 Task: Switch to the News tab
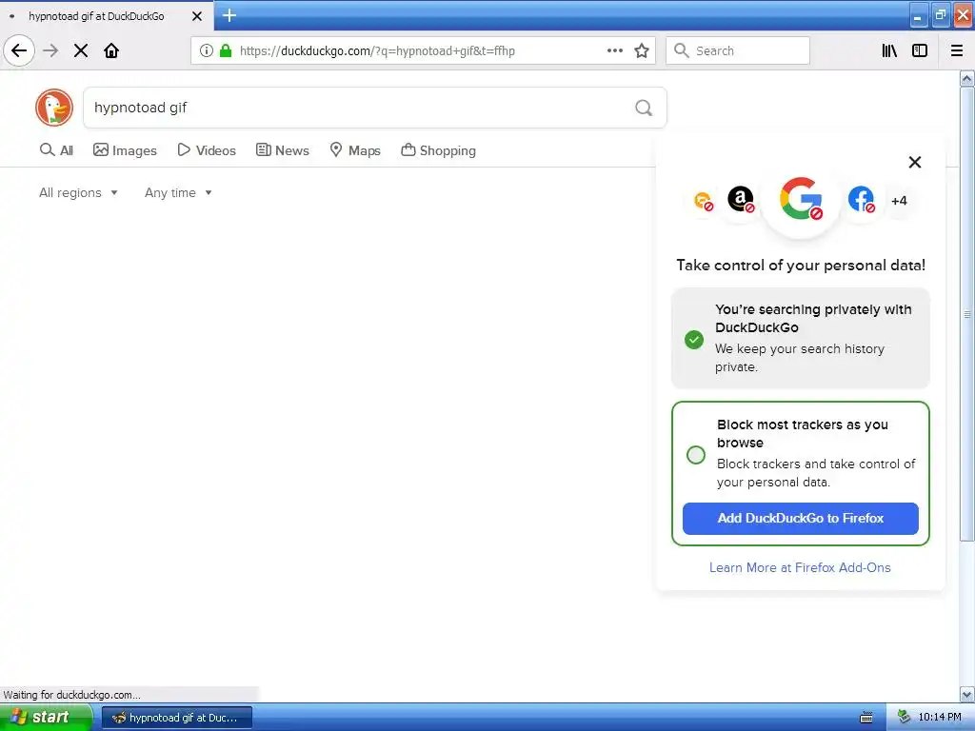(x=282, y=150)
